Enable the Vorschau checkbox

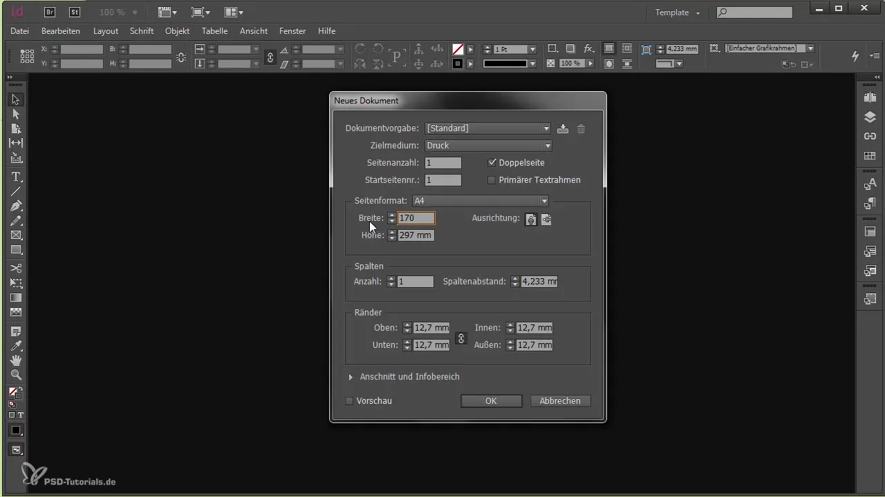coord(349,400)
